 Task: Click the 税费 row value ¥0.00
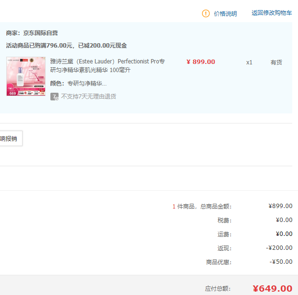click(x=284, y=220)
